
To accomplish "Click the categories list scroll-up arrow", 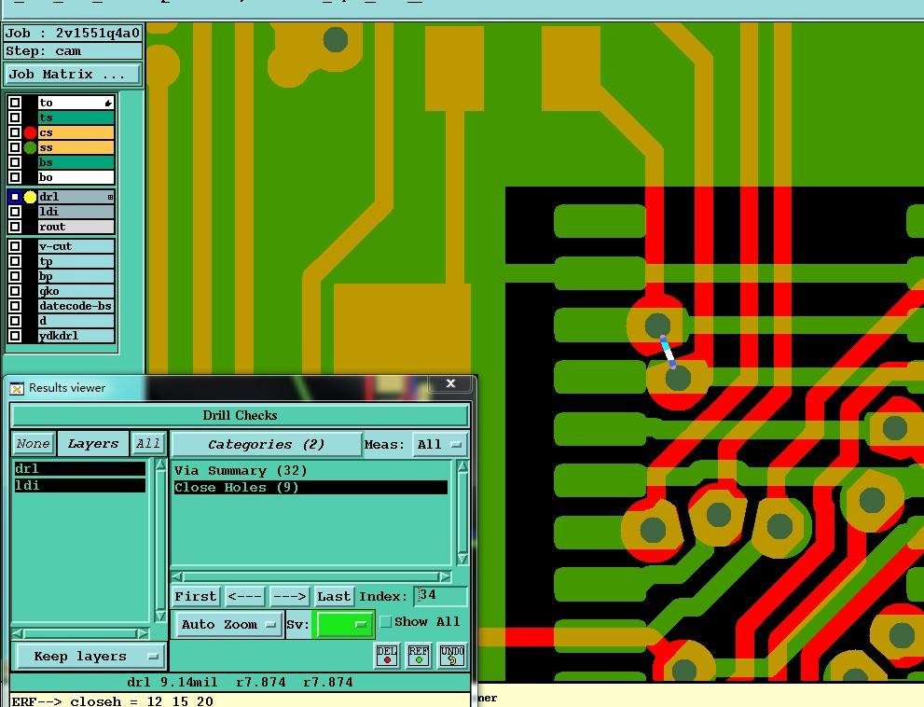I will tap(462, 466).
